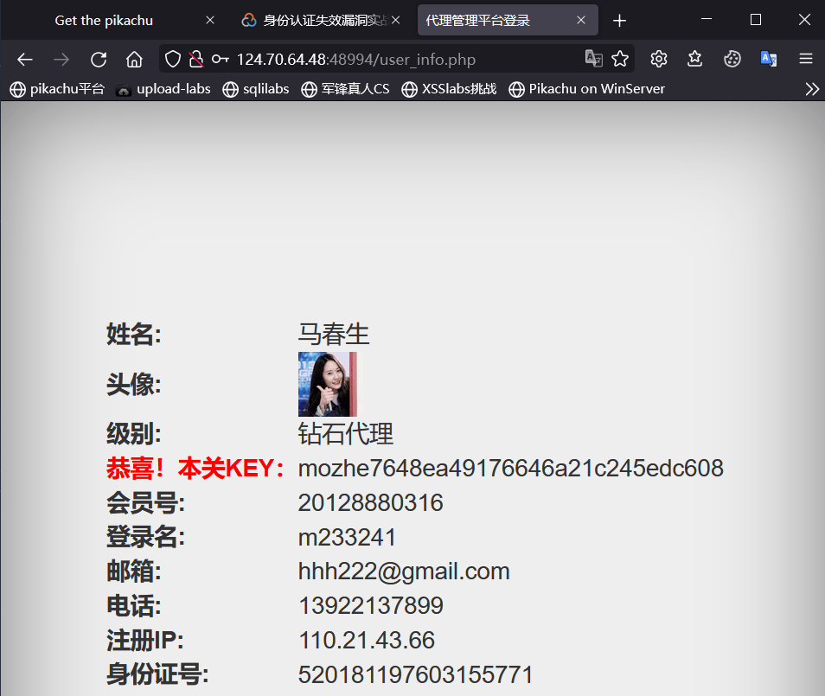Click the 注册IP label

click(145, 641)
